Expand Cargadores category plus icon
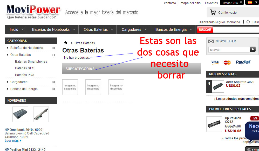This screenshot has height=151, width=259. [x=53, y=82]
